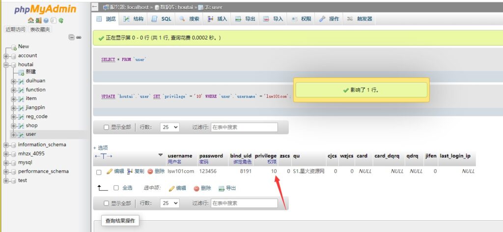Click the green reload navigation icon

click(61, 21)
